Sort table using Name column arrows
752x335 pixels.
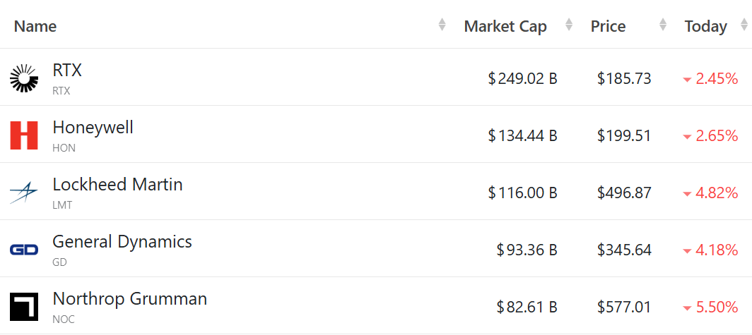coord(442,25)
